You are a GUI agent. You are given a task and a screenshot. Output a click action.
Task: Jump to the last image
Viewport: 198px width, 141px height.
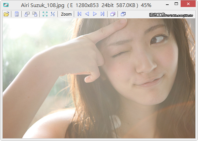point(103,14)
